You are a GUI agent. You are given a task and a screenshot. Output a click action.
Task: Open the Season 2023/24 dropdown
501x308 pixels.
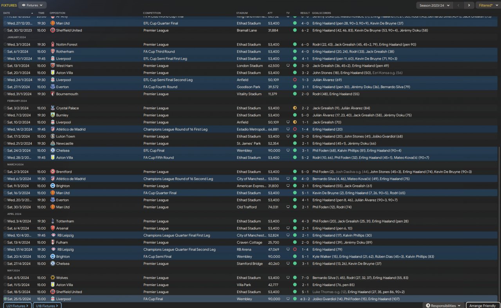pos(434,5)
